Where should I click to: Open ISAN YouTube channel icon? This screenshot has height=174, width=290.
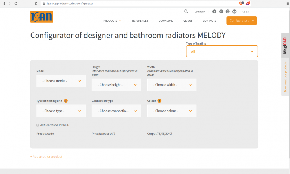(x=234, y=12)
